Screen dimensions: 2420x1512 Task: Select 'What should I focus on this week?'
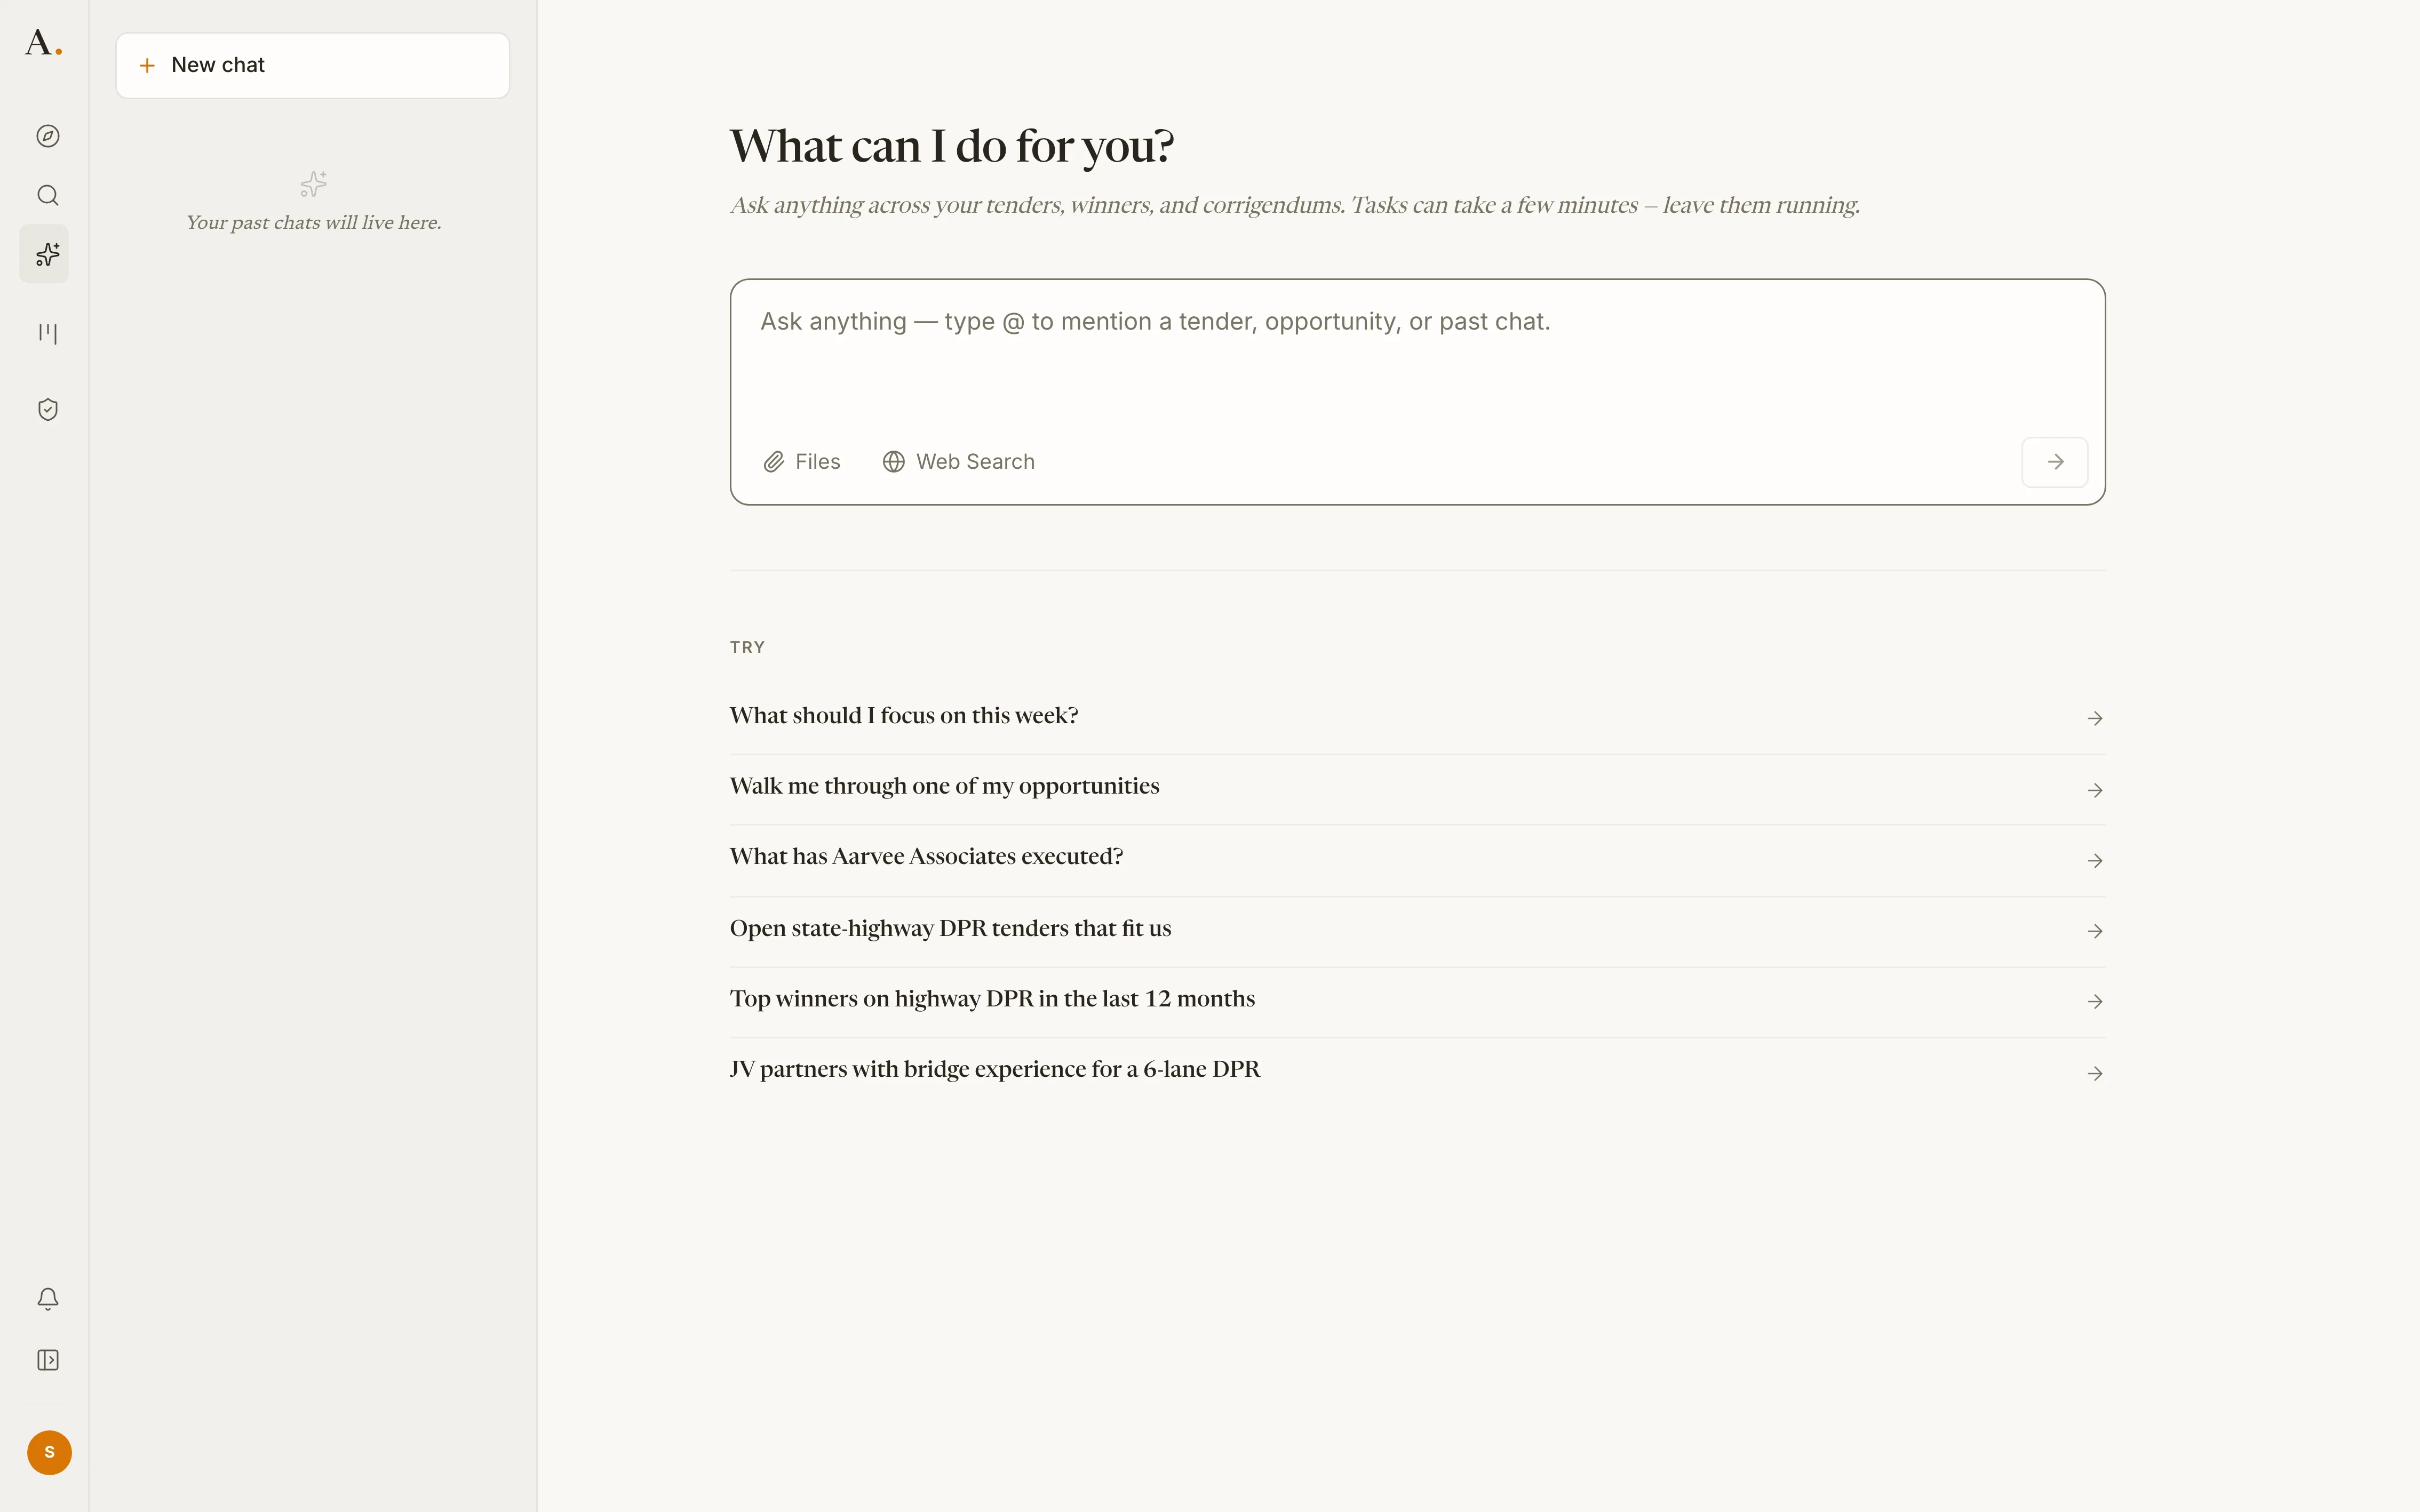[x=1417, y=717]
